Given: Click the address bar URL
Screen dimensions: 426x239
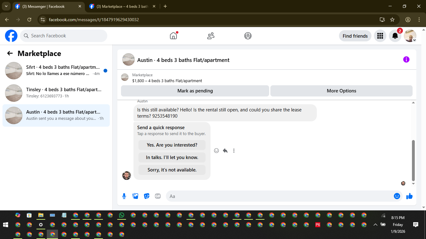Looking at the screenshot, I should tap(94, 20).
